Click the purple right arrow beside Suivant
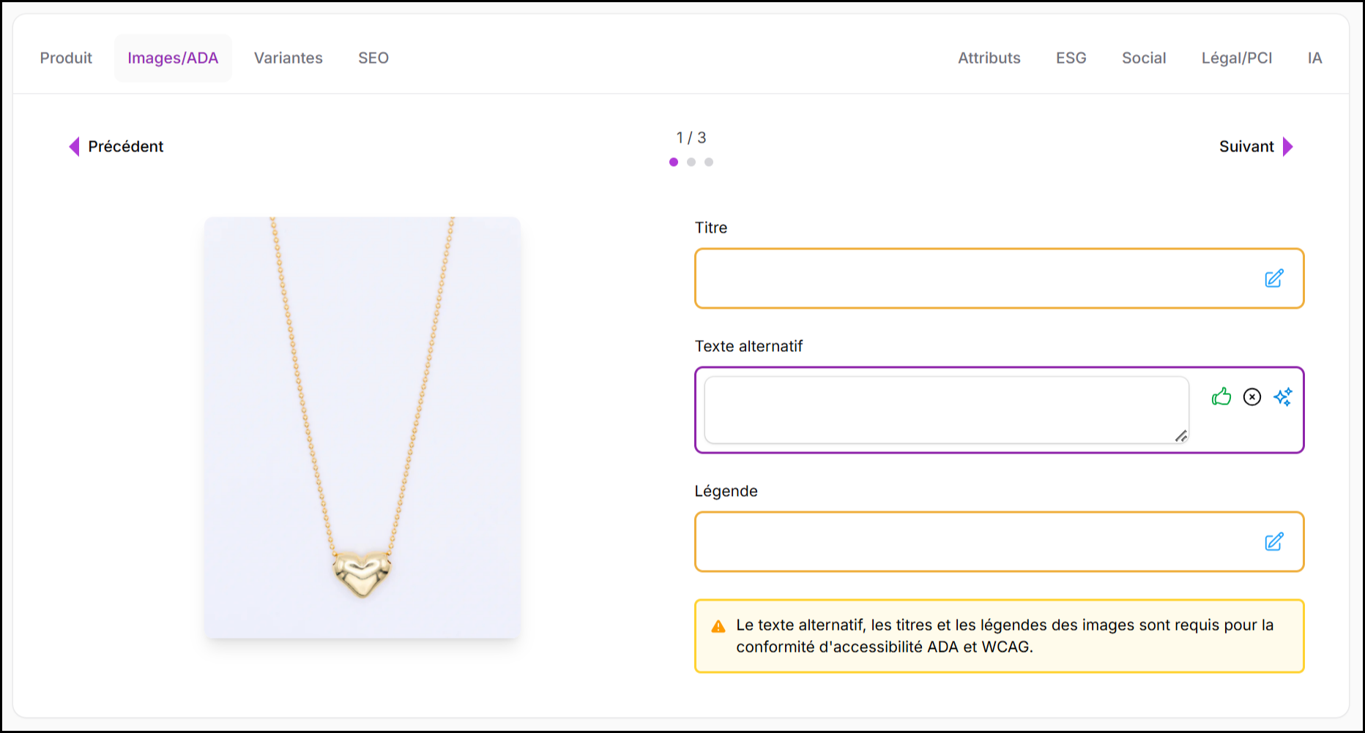1365x733 pixels. coord(1288,147)
